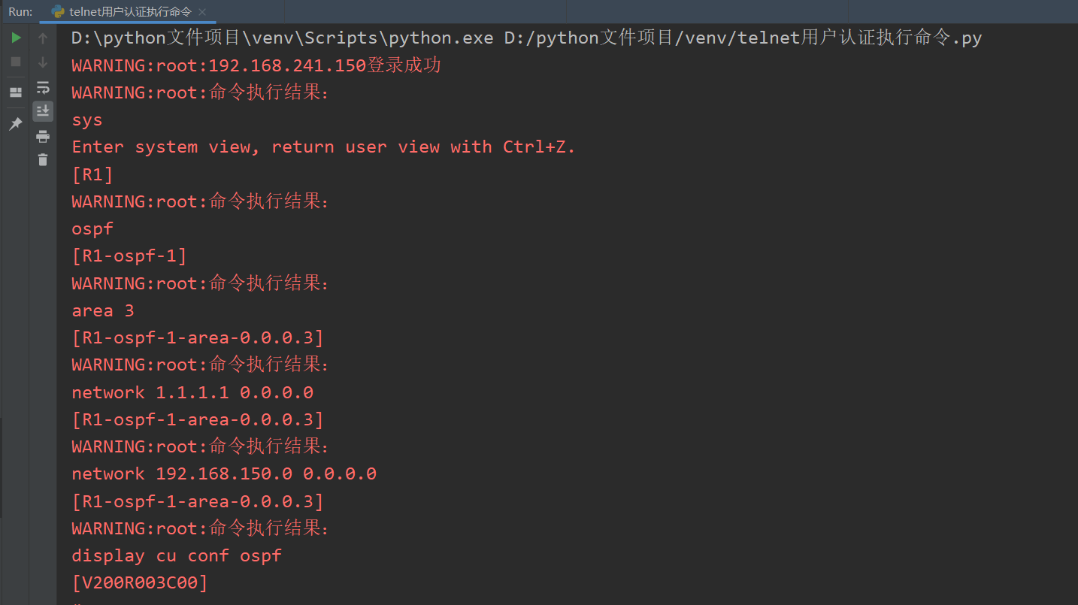Click the '[V200R003C00]' version text

139,582
